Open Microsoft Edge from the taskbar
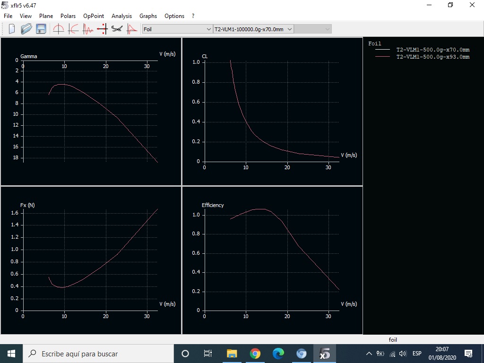The image size is (484, 363). point(278,354)
